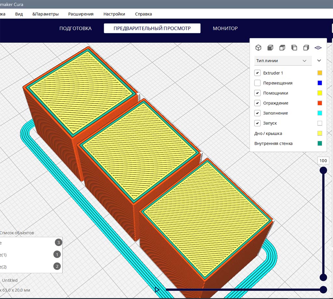The height and width of the screenshot is (299, 333).
Task: Enable the Перемещения checkbox
Action: coord(258,83)
